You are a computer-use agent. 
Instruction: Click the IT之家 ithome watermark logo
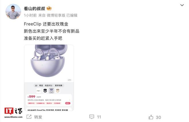tap(13, 113)
